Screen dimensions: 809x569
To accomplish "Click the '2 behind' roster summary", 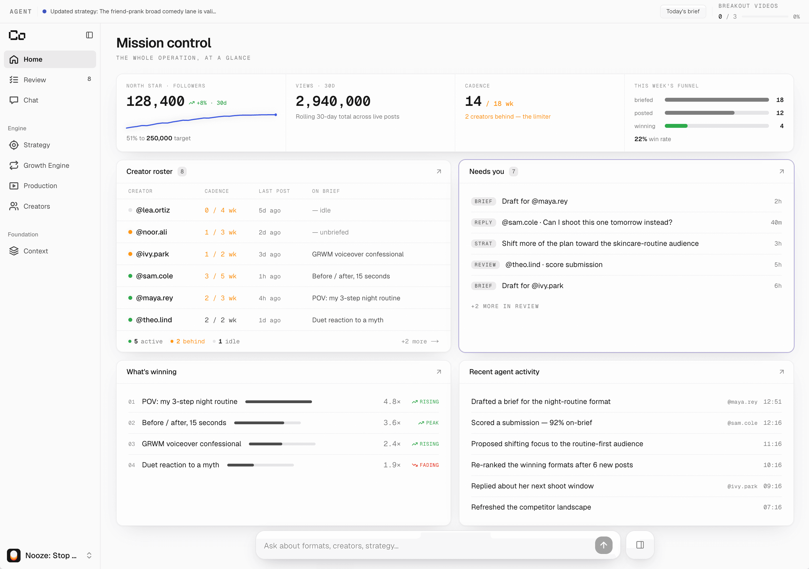I will [188, 341].
